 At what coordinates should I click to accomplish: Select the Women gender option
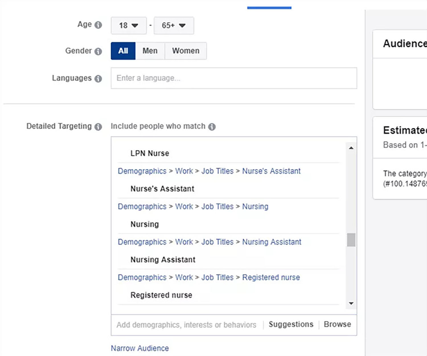coord(185,51)
